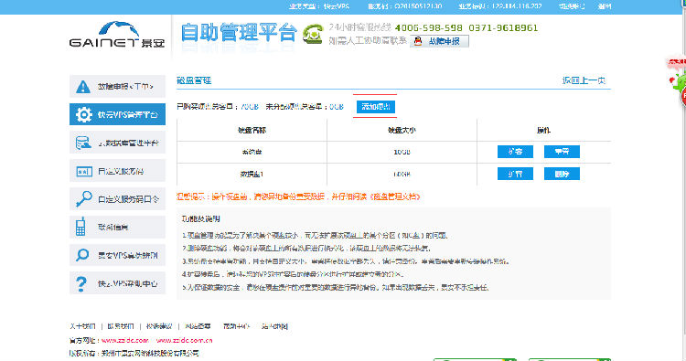Viewport: 686px width, 361px height.
Task: Open the www.zzidc.com footer link
Action: click(125, 340)
